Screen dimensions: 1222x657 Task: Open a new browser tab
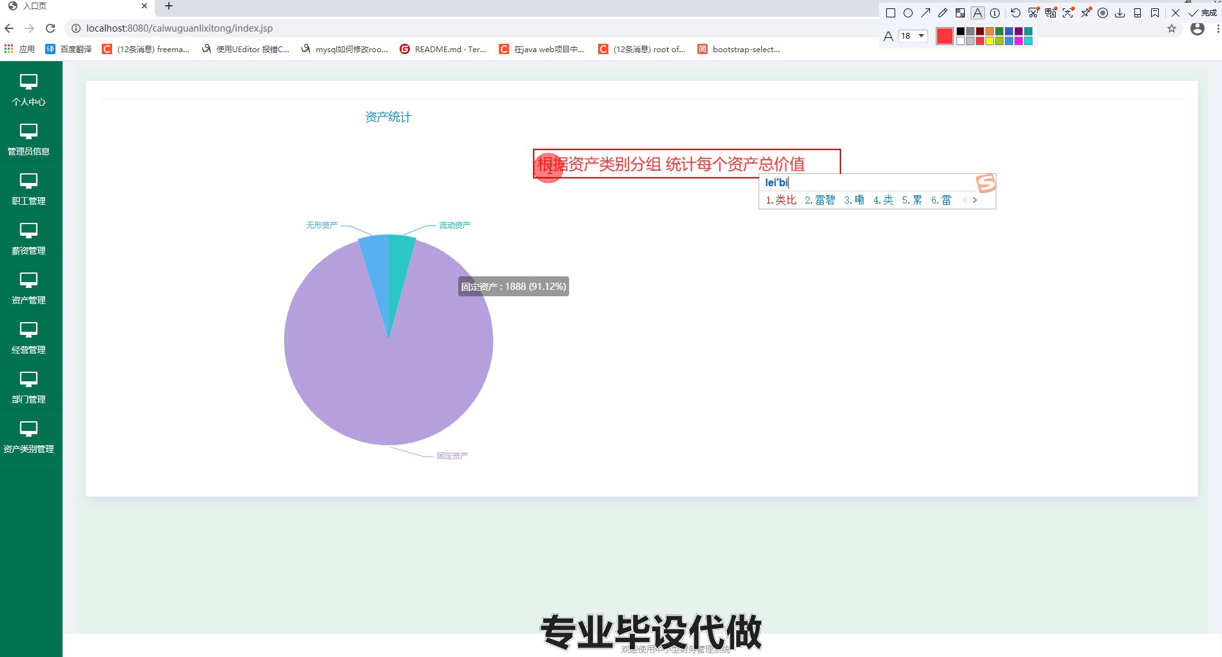[169, 6]
